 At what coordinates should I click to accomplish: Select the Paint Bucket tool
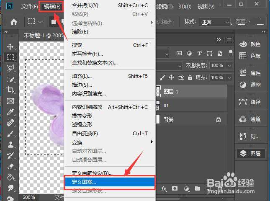click(x=10, y=177)
